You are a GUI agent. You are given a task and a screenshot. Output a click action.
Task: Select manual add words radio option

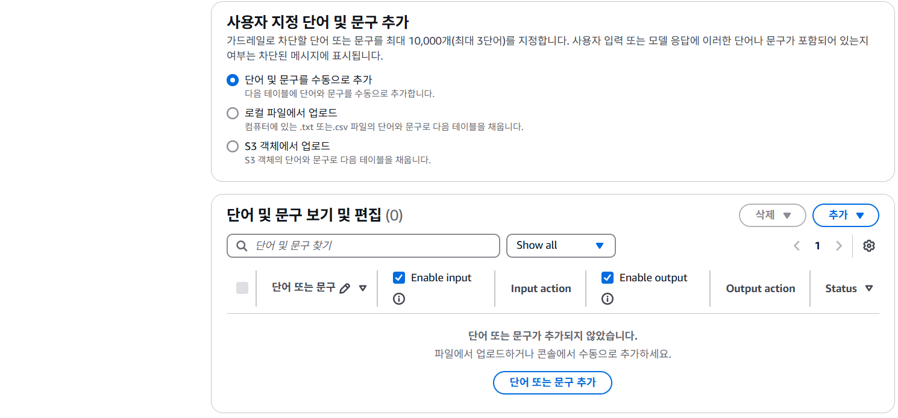tap(233, 80)
